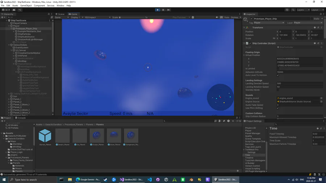The height and width of the screenshot is (183, 326).
Task: Lock the Inspector panel
Action: tap(321, 14)
